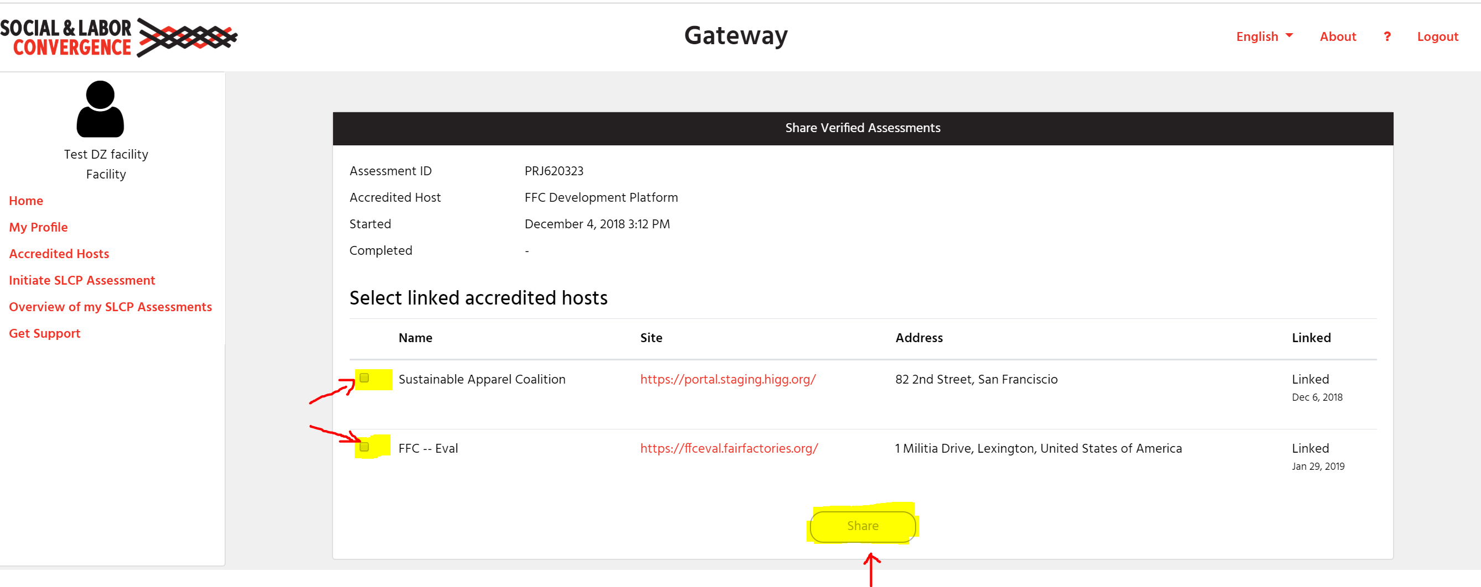Click the Linked column header

1311,338
